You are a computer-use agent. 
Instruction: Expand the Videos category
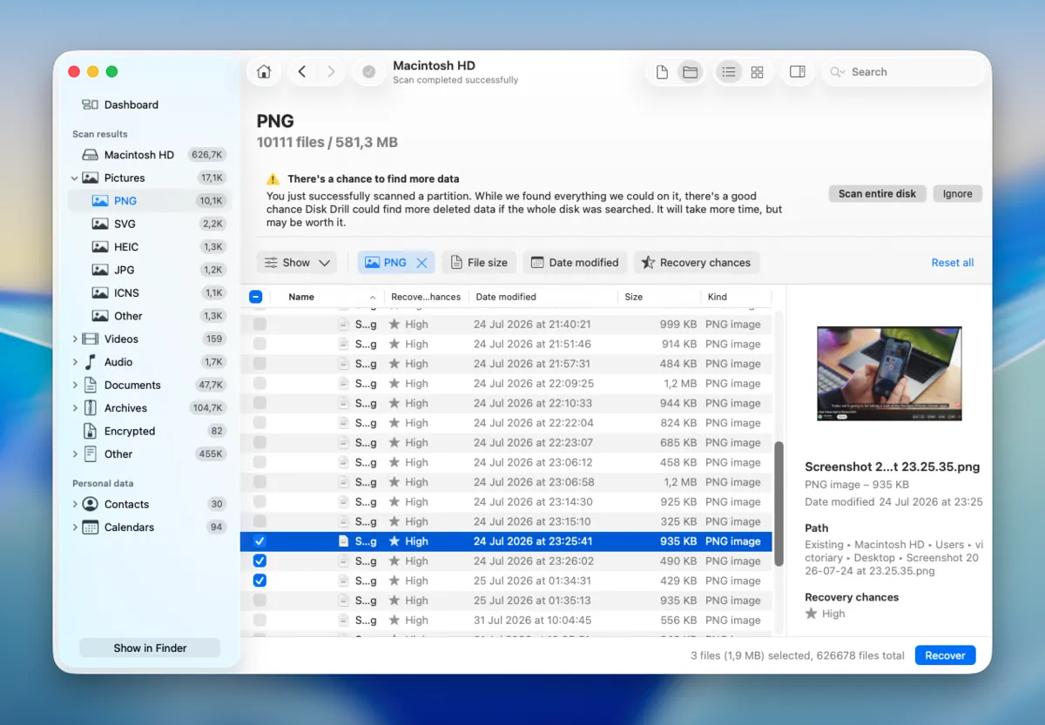75,339
